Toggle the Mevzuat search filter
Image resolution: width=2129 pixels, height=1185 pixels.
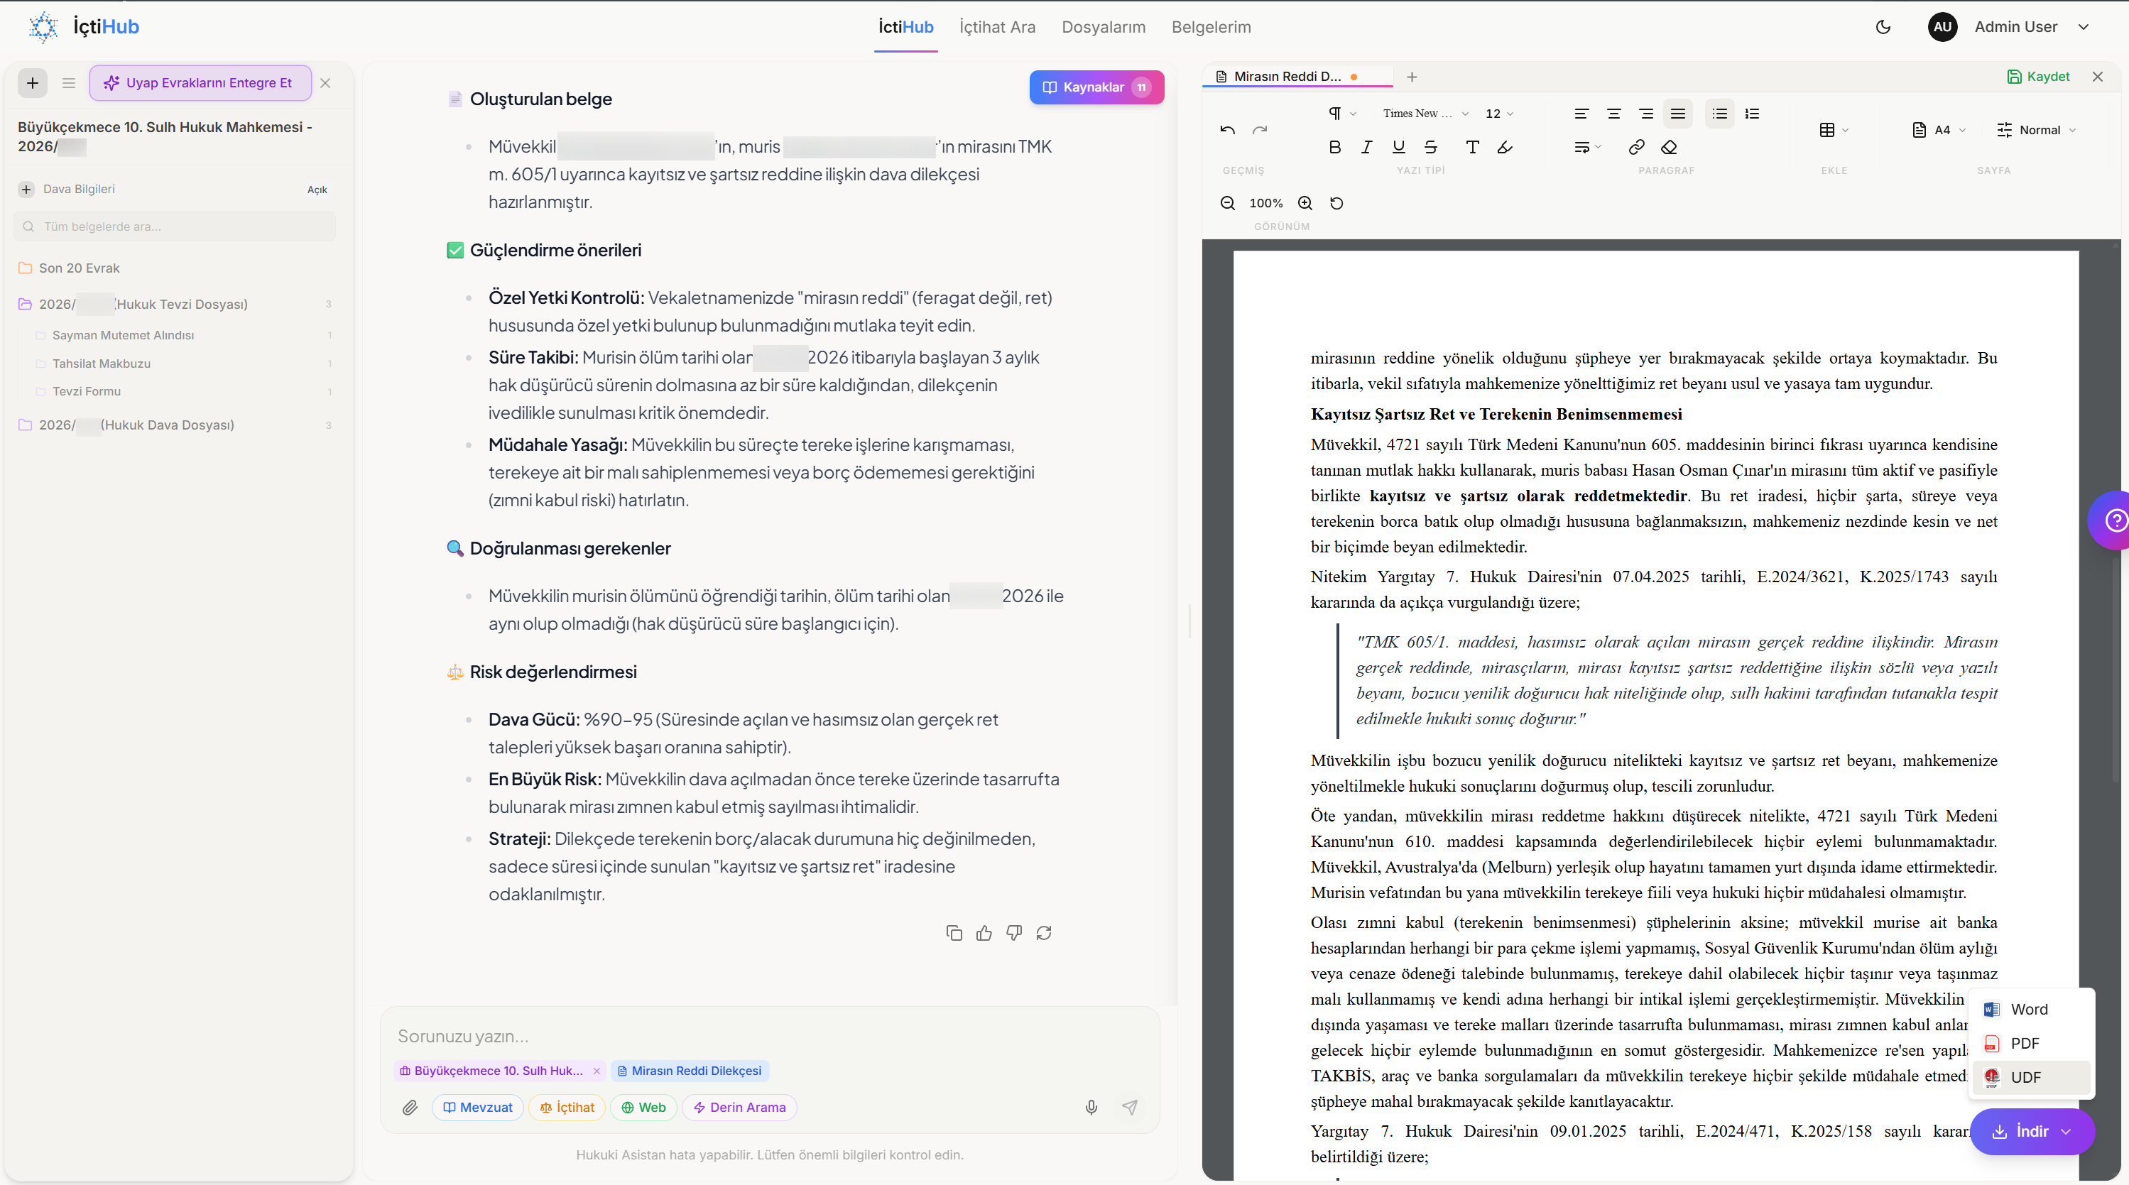click(x=478, y=1108)
